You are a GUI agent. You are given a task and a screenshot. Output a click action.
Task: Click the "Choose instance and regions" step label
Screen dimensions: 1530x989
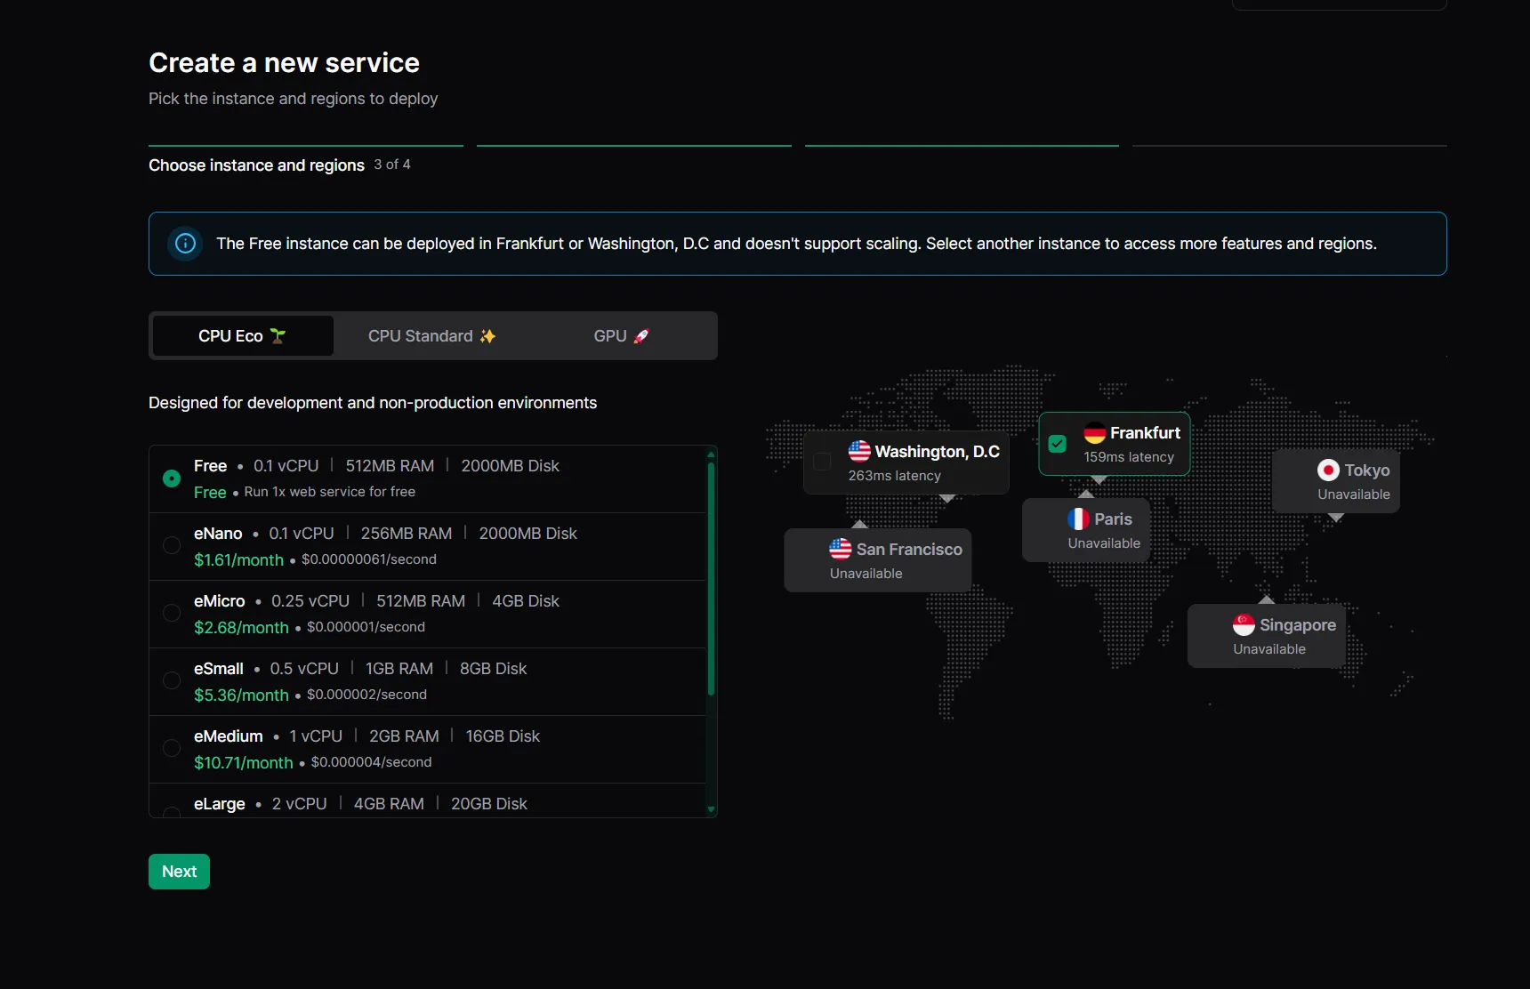256,165
